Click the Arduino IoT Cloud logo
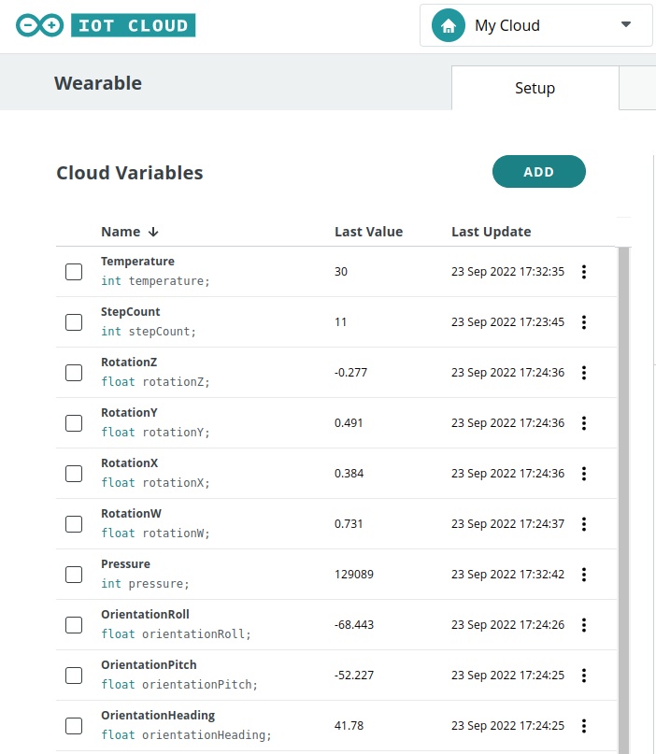Screen dimensions: 656x754 coord(106,25)
